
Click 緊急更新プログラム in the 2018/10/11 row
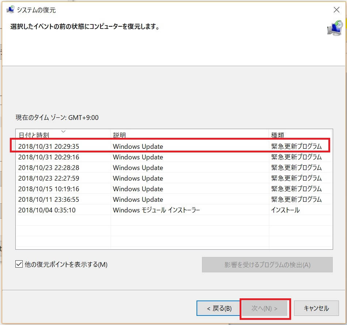tap(296, 199)
